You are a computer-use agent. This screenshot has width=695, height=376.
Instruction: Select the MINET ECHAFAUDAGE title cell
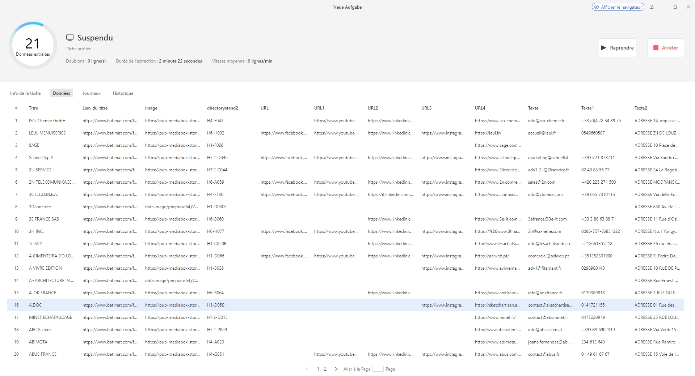[51, 317]
